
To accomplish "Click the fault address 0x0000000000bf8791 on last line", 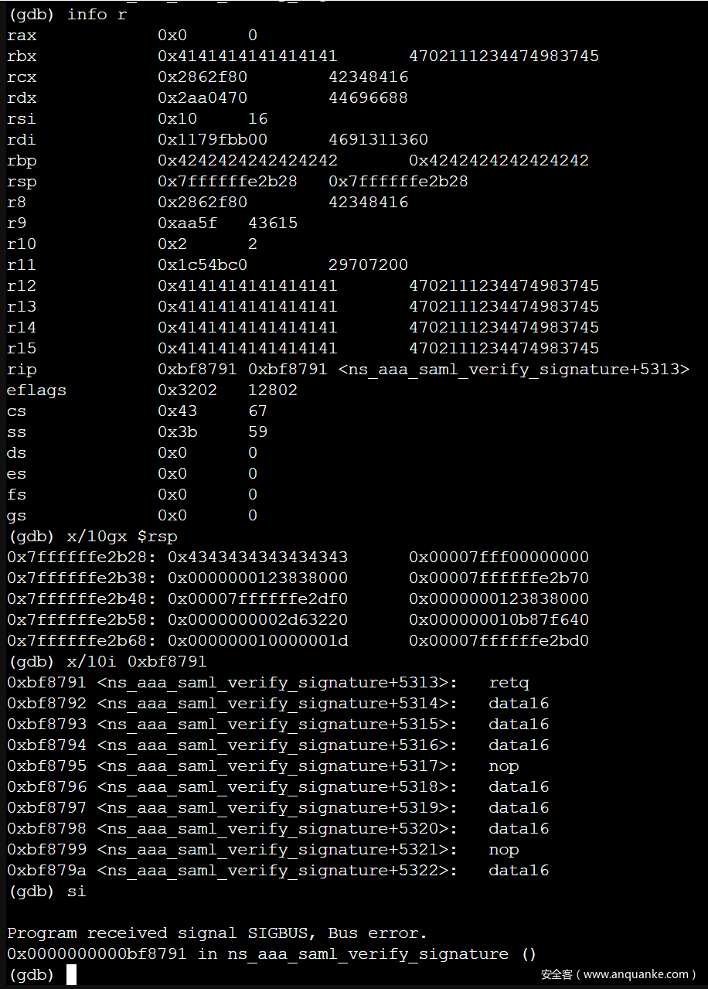I will click(x=97, y=953).
